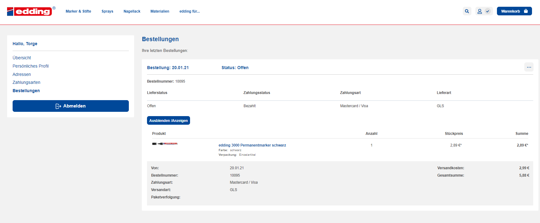Click the Paketverfolgung: label

(166, 197)
